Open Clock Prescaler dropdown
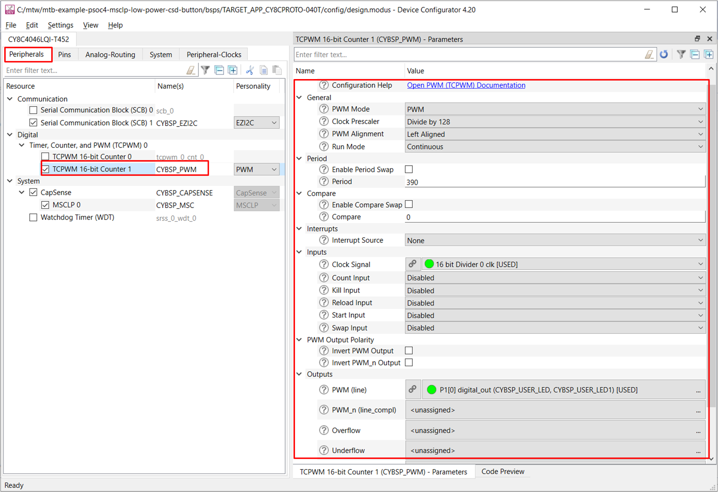This screenshot has height=492, width=718. tap(555, 122)
